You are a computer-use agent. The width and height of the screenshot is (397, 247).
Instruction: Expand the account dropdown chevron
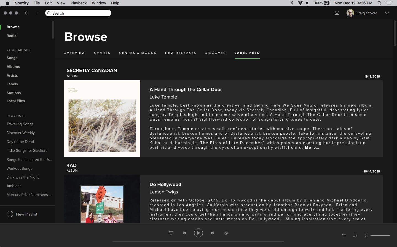[387, 13]
